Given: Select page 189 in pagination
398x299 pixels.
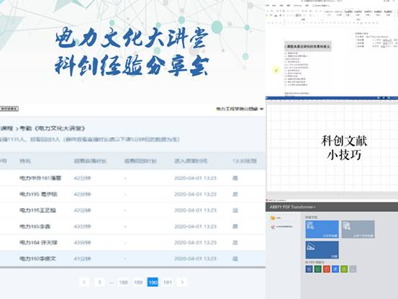Looking at the screenshot, I should (138, 282).
